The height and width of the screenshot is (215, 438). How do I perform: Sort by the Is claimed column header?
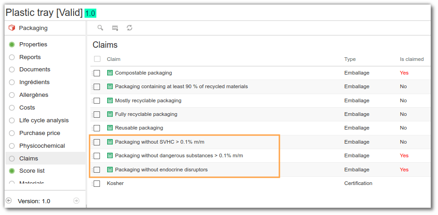tap(412, 59)
